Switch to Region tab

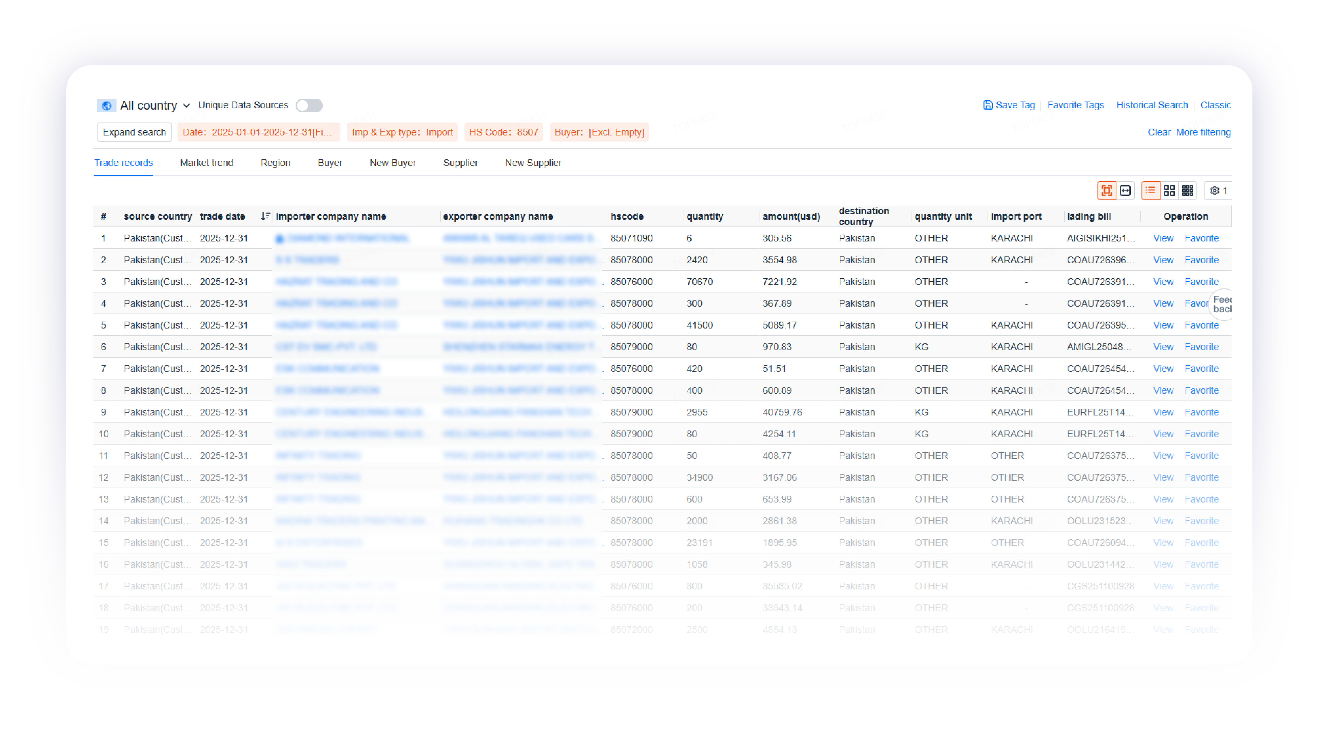(x=275, y=162)
